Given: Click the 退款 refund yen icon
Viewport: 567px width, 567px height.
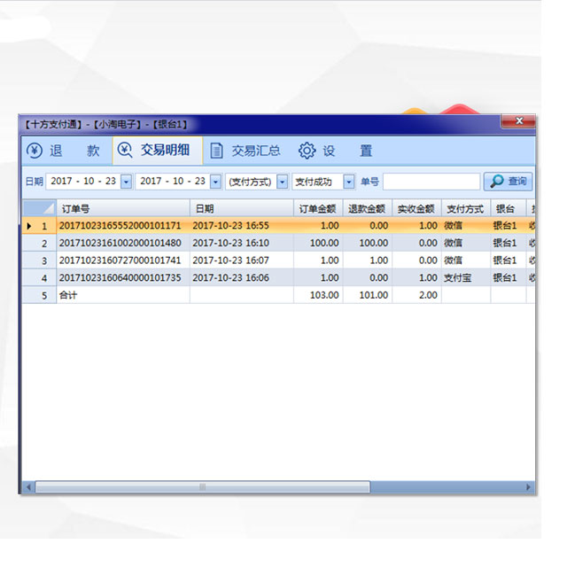Looking at the screenshot, I should point(34,151).
